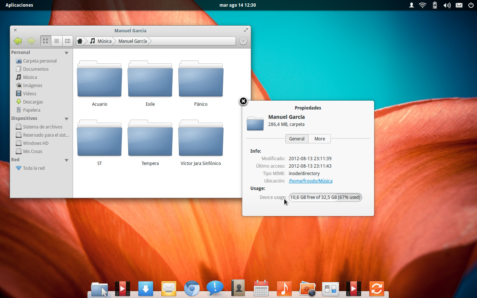The image size is (477, 298).
Task: Open the Music player in the dock
Action: tap(284, 288)
